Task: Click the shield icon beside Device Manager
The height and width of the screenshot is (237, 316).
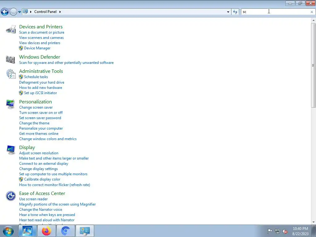Action: 21,48
